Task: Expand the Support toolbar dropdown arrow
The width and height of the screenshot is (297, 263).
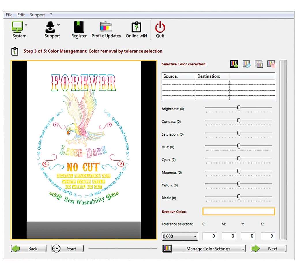Action: pos(59,25)
